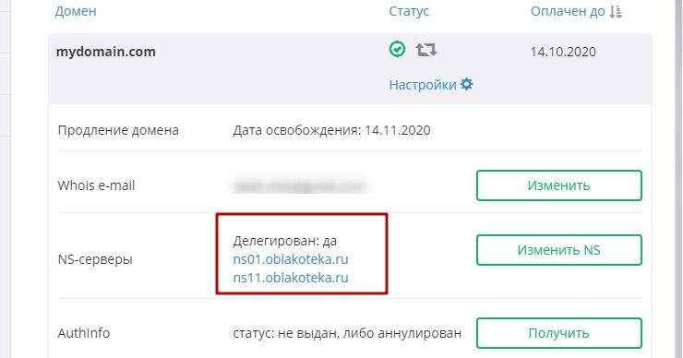Click the paid-until date 14.10.2020
Screen dimensions: 683x358
563,52
